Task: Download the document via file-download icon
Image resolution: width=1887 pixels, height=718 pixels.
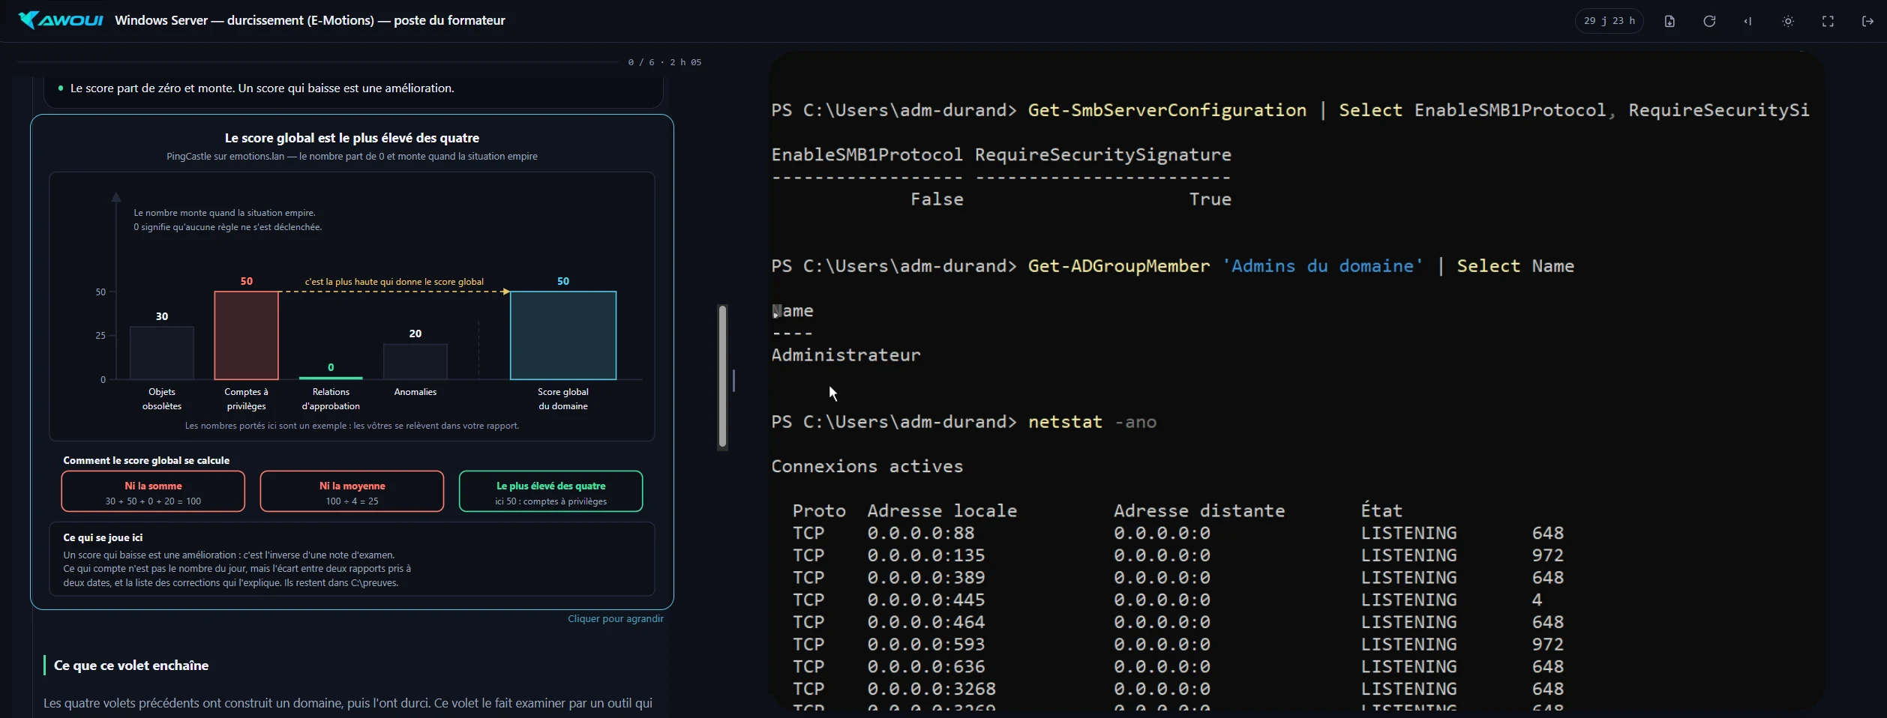Action: 1669,21
